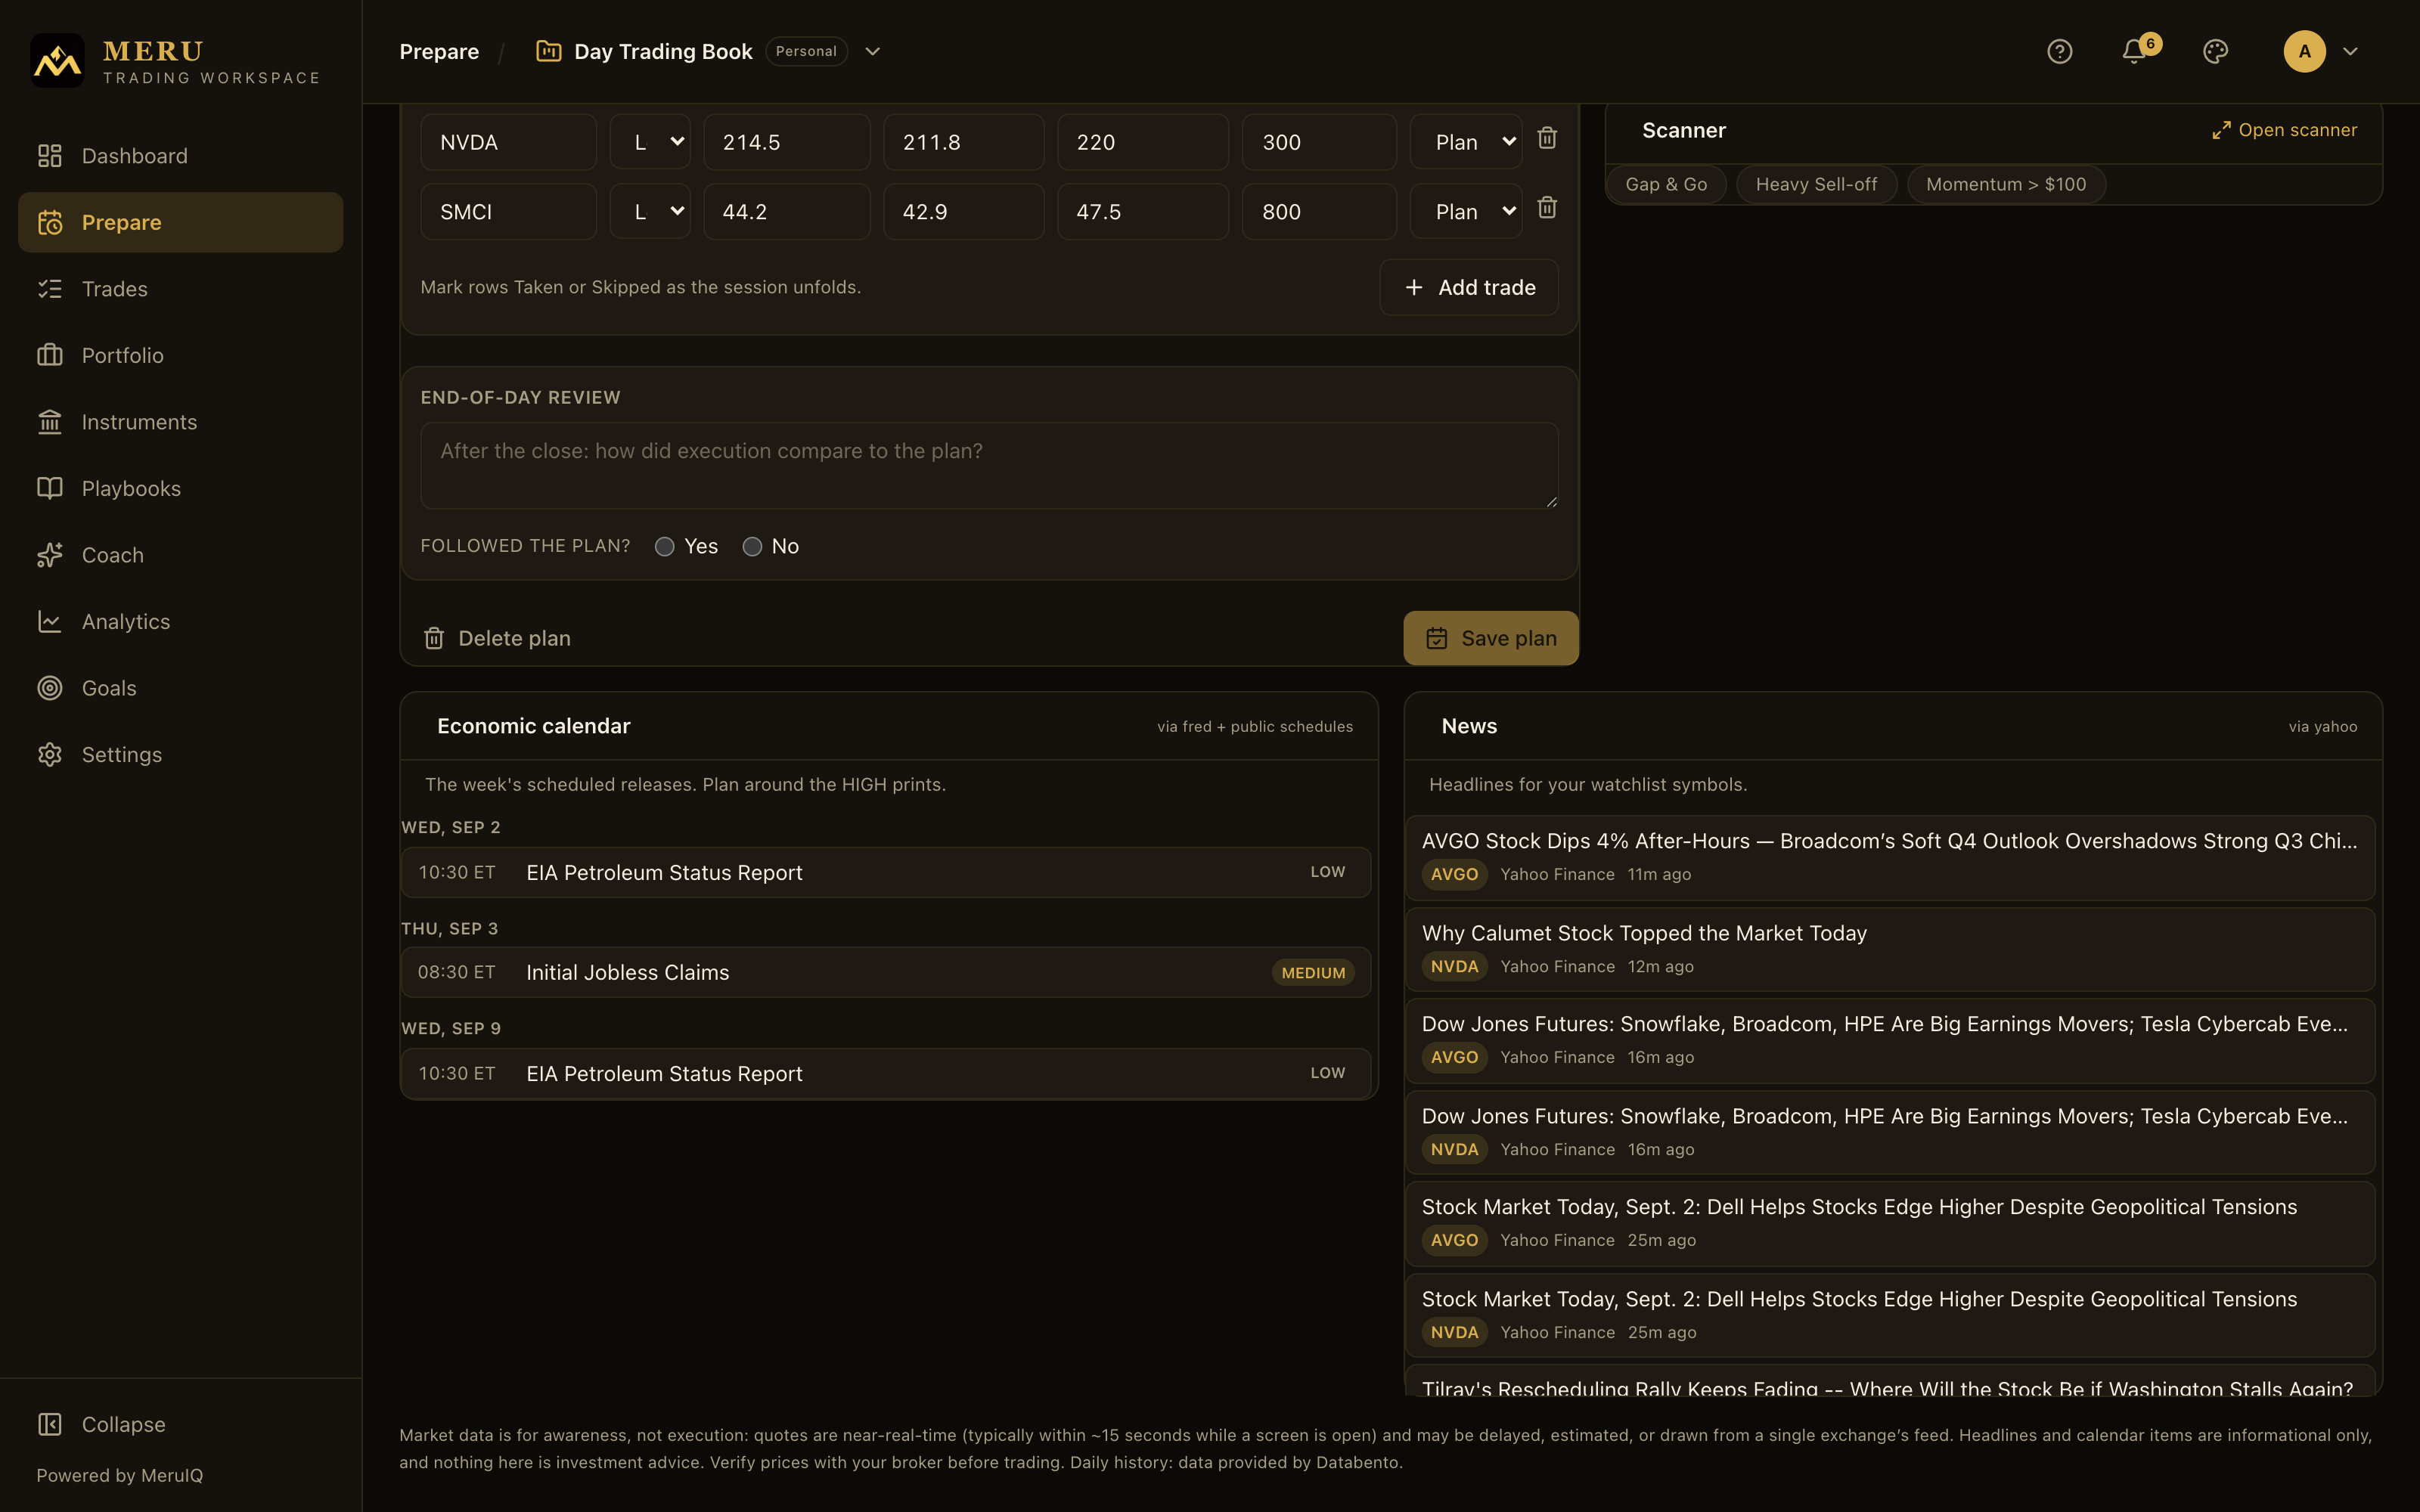Screen dimensions: 2420x1512
Task: Click the Add trade button
Action: [1469, 287]
